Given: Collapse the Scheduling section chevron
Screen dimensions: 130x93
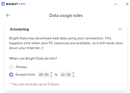Looking at the screenshot, I should (x=120, y=29).
